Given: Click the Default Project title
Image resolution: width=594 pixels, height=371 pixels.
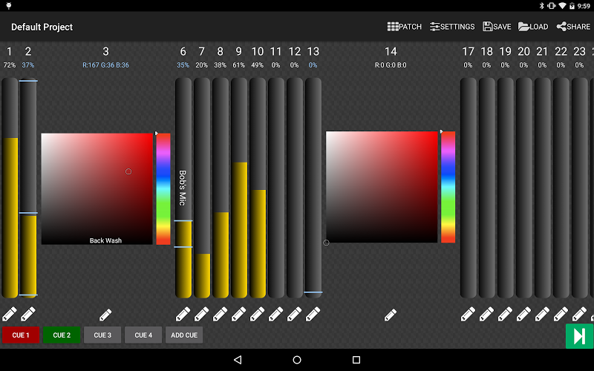Looking at the screenshot, I should point(42,27).
